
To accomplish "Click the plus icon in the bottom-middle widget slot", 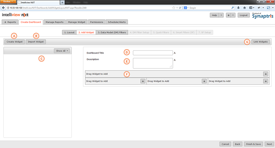I will pos(204,81).
